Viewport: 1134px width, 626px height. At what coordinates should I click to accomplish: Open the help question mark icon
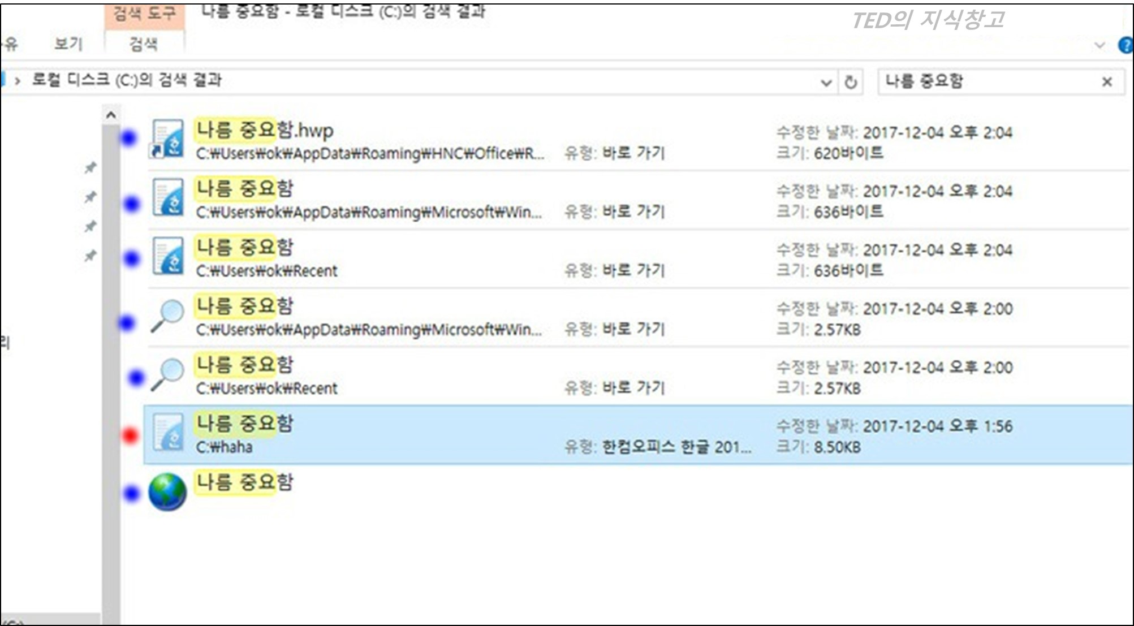click(x=1126, y=45)
